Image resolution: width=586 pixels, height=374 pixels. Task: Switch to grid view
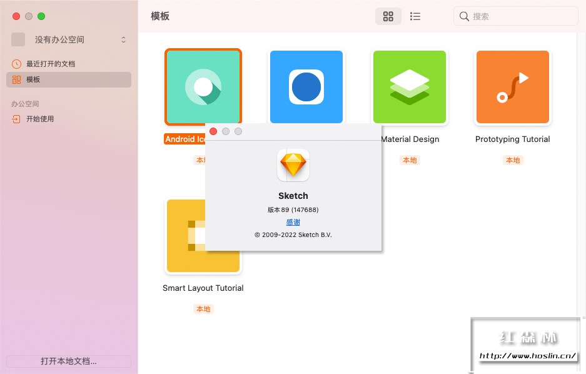pyautogui.click(x=388, y=16)
